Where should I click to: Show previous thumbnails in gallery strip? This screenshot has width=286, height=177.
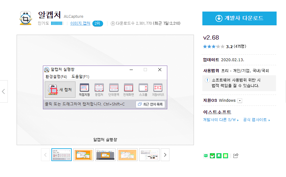pos(45,155)
